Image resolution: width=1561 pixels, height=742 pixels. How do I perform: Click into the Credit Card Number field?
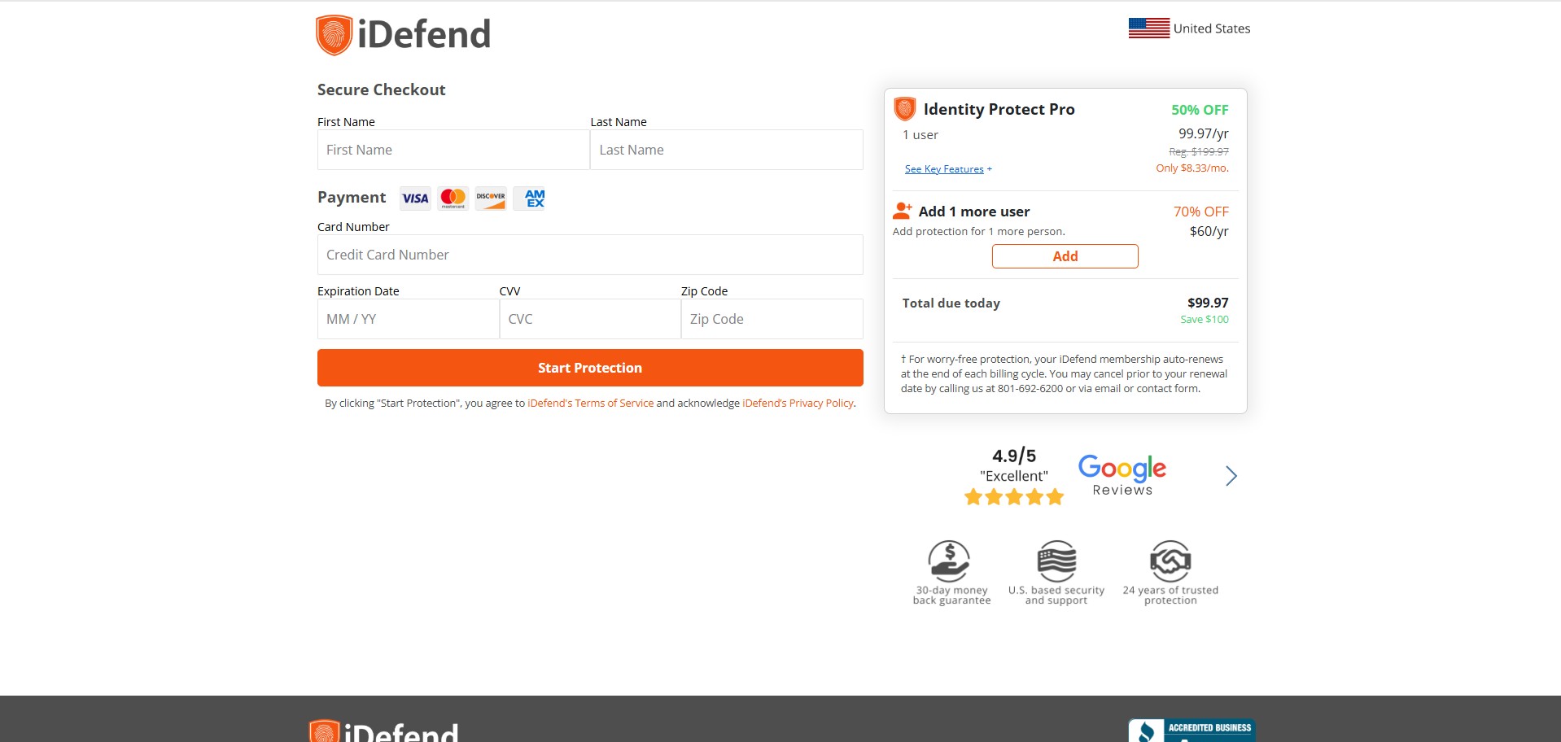click(x=590, y=255)
